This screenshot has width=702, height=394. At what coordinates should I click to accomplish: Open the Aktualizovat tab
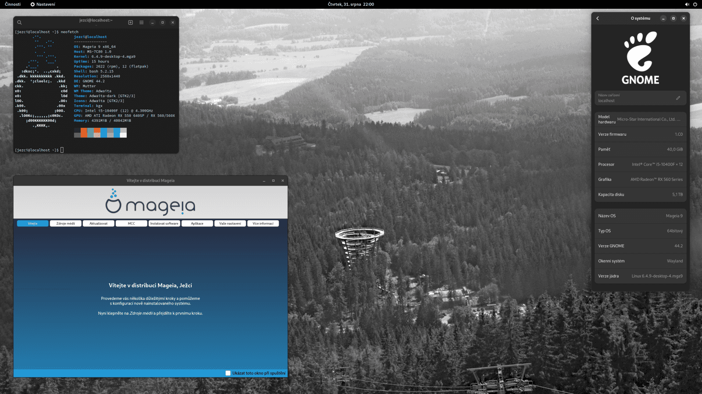pyautogui.click(x=99, y=223)
